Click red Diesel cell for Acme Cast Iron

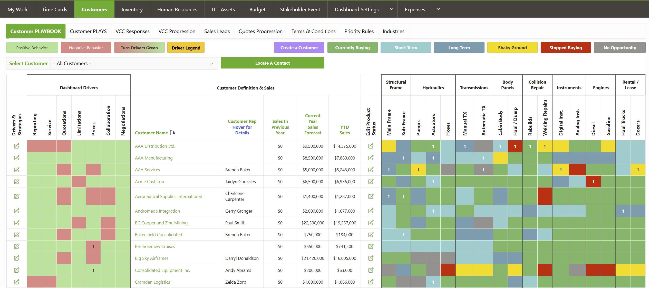(x=593, y=182)
